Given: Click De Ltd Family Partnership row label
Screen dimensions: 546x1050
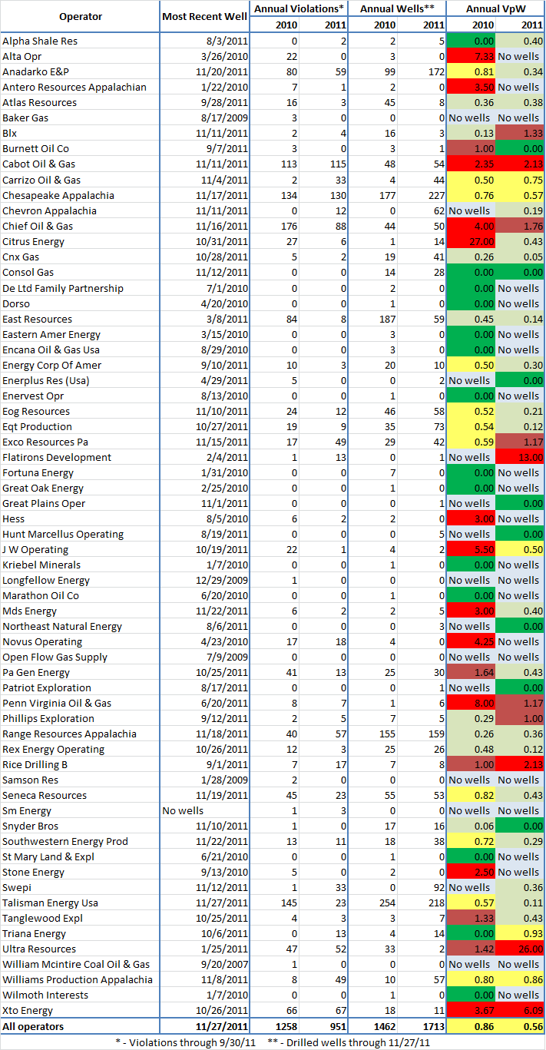Looking at the screenshot, I should click(62, 288).
